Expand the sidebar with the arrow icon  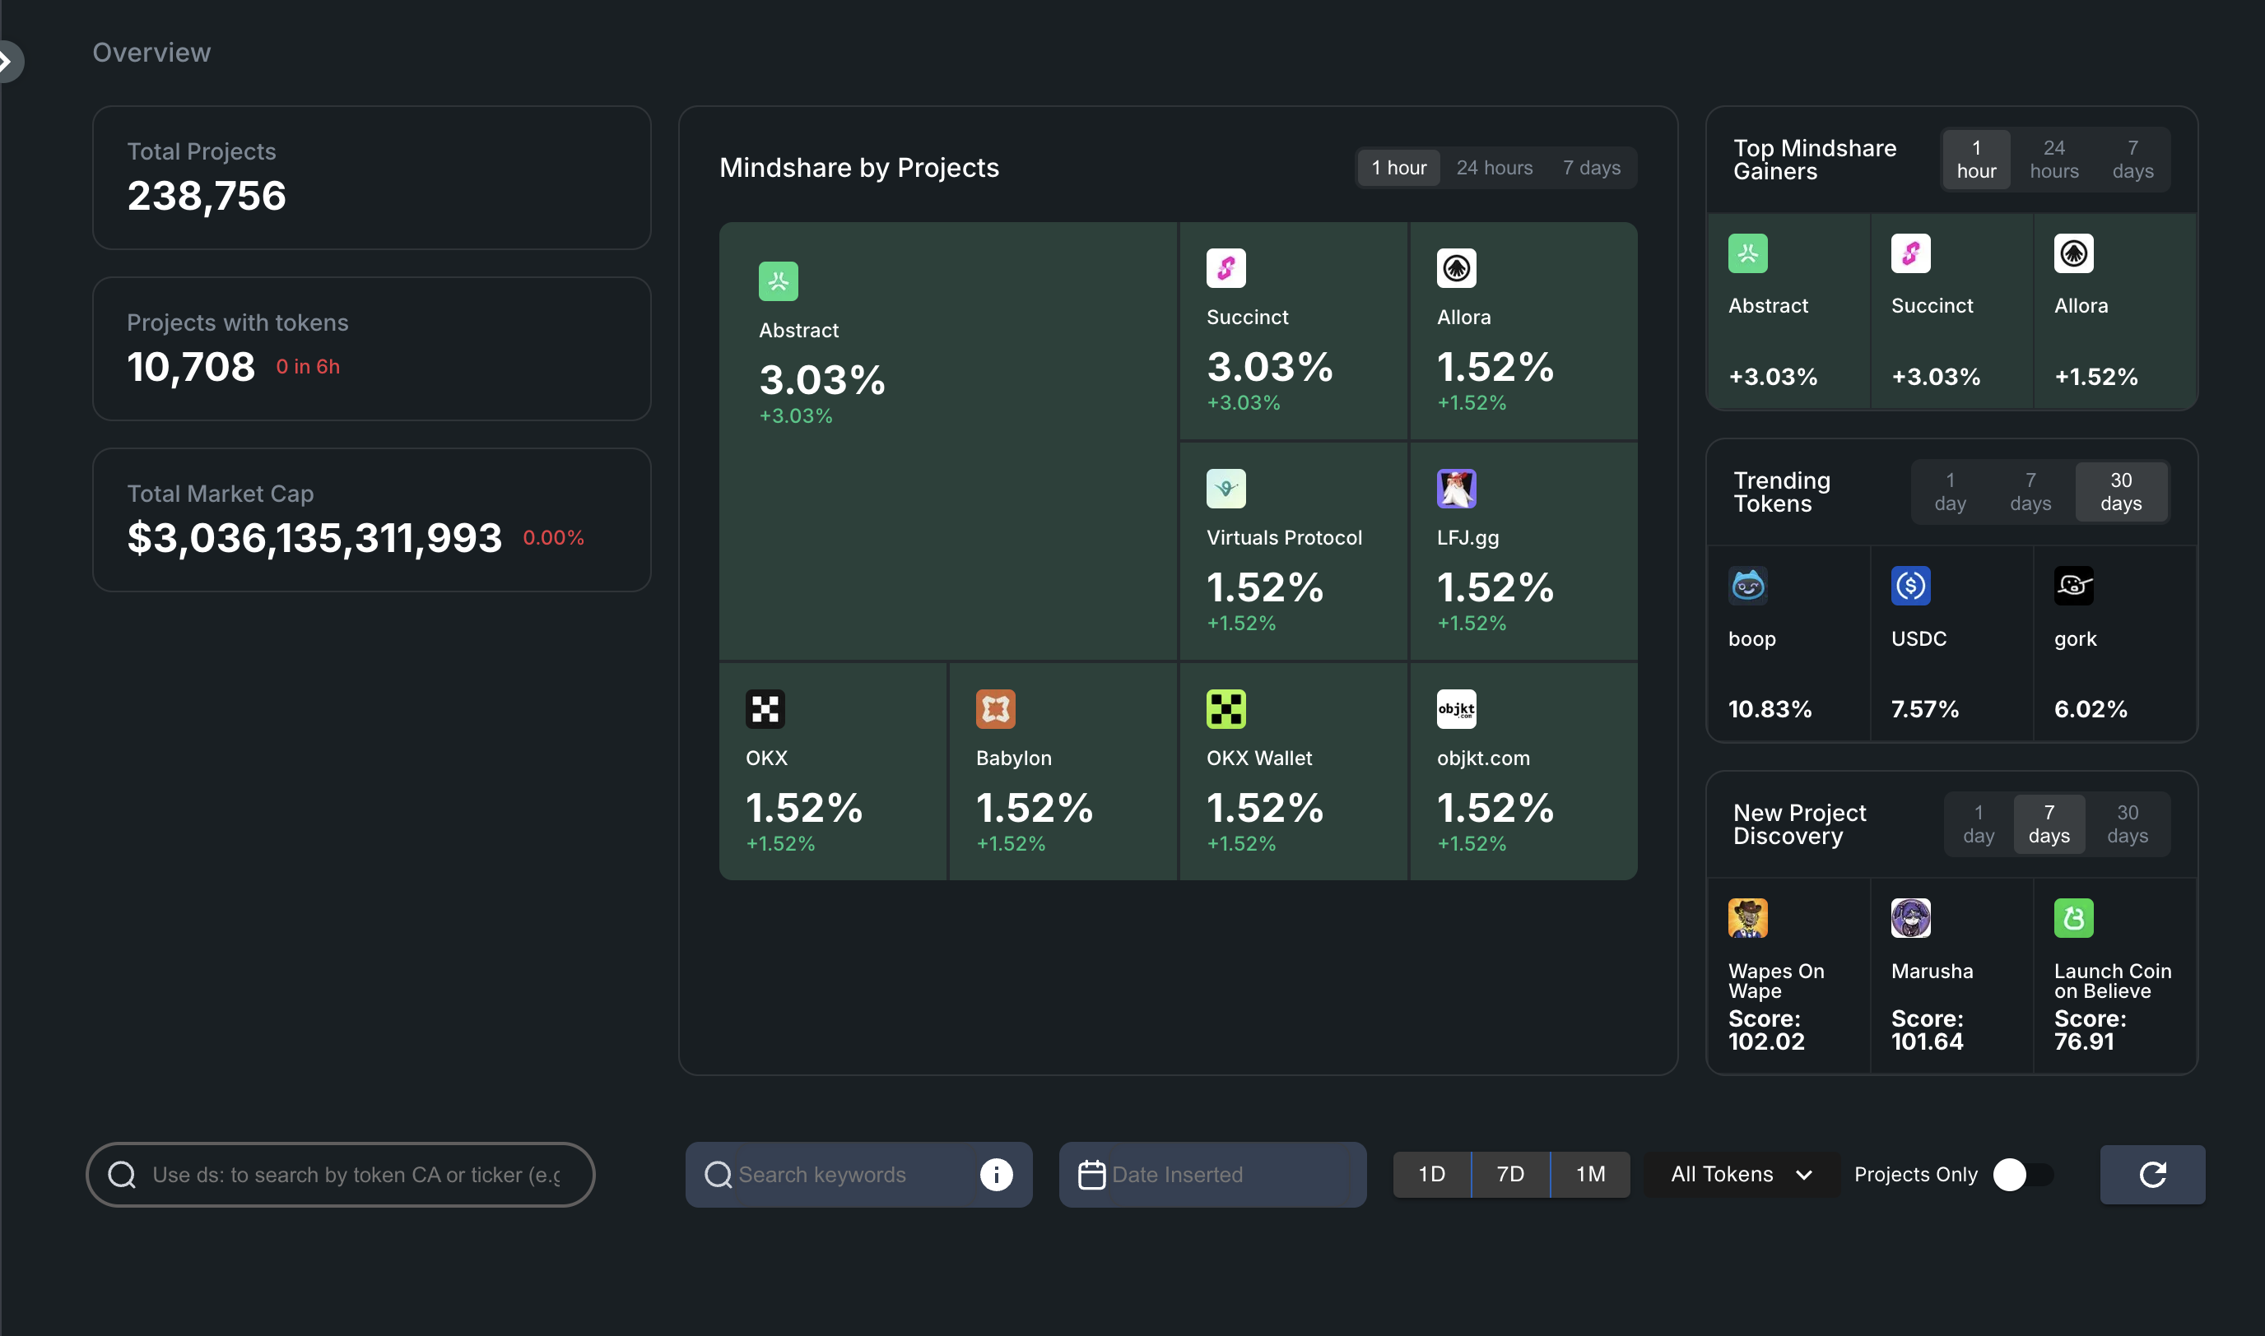pyautogui.click(x=8, y=61)
